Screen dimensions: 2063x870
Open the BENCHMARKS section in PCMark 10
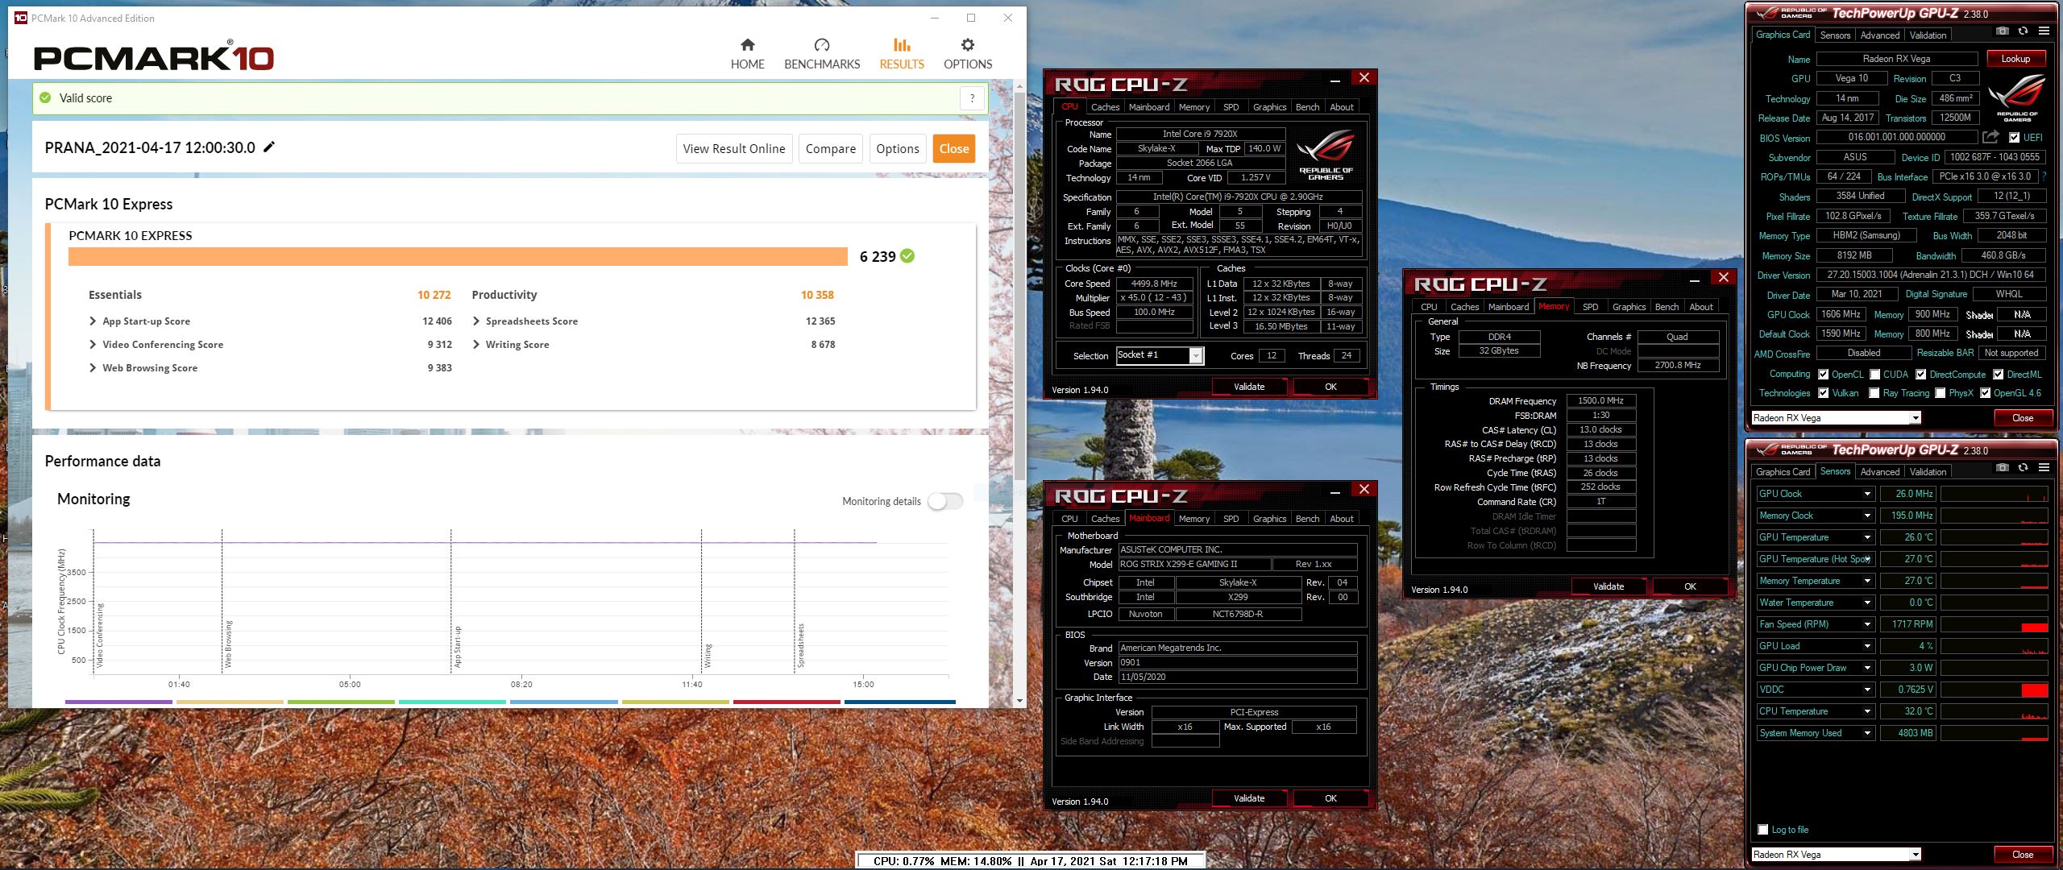[821, 54]
